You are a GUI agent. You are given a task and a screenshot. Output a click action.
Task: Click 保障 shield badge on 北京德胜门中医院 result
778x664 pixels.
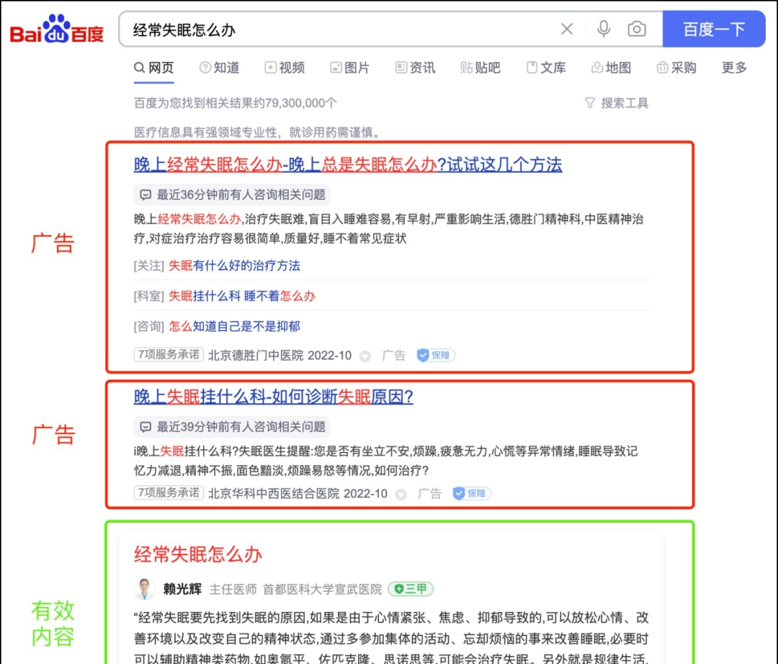[436, 355]
